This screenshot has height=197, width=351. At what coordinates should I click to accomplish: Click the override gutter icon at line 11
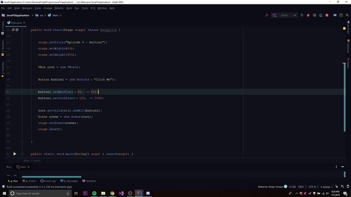pos(13,30)
